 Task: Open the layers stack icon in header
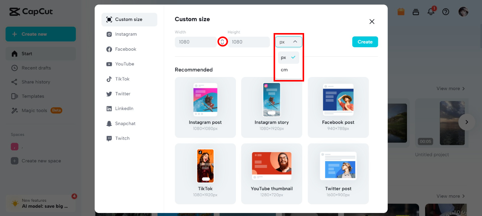416,12
